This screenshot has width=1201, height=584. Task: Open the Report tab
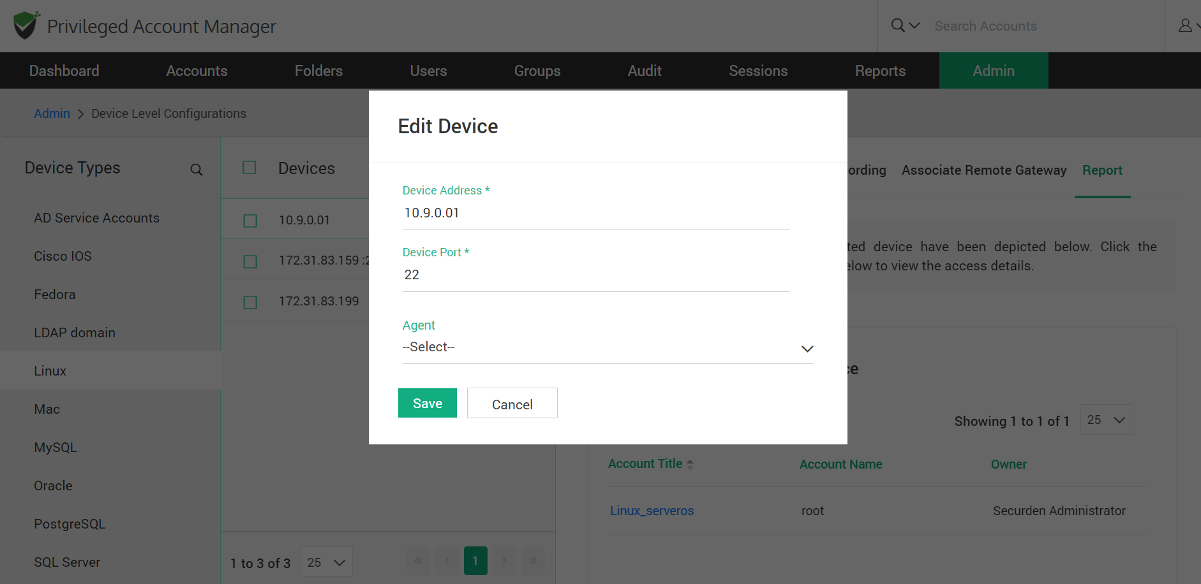pyautogui.click(x=1102, y=170)
